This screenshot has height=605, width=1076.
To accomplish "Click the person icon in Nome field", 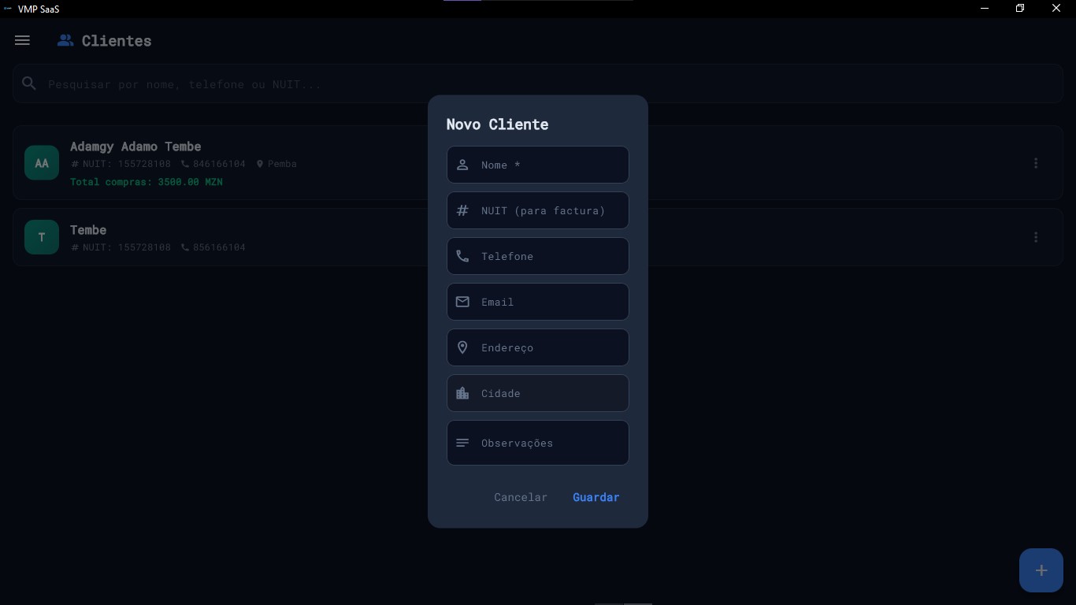I will pyautogui.click(x=462, y=165).
